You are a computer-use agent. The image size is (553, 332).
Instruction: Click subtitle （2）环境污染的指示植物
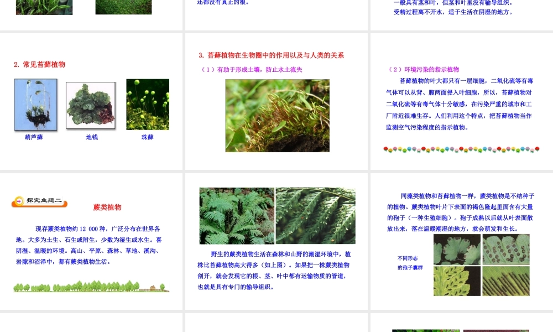pyautogui.click(x=424, y=70)
